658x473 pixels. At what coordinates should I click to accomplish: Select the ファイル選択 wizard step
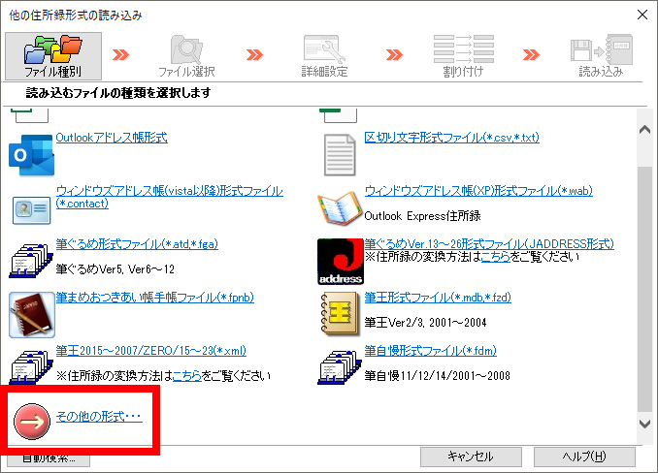click(x=186, y=56)
